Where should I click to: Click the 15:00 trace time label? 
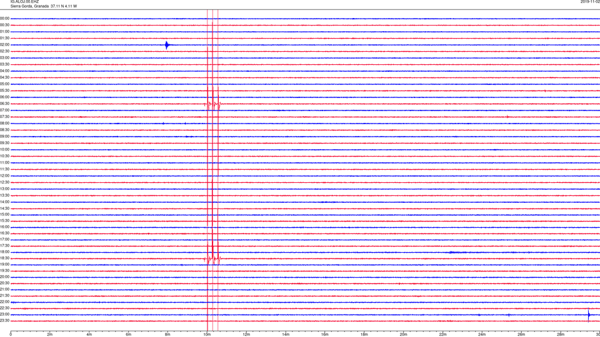point(4,214)
